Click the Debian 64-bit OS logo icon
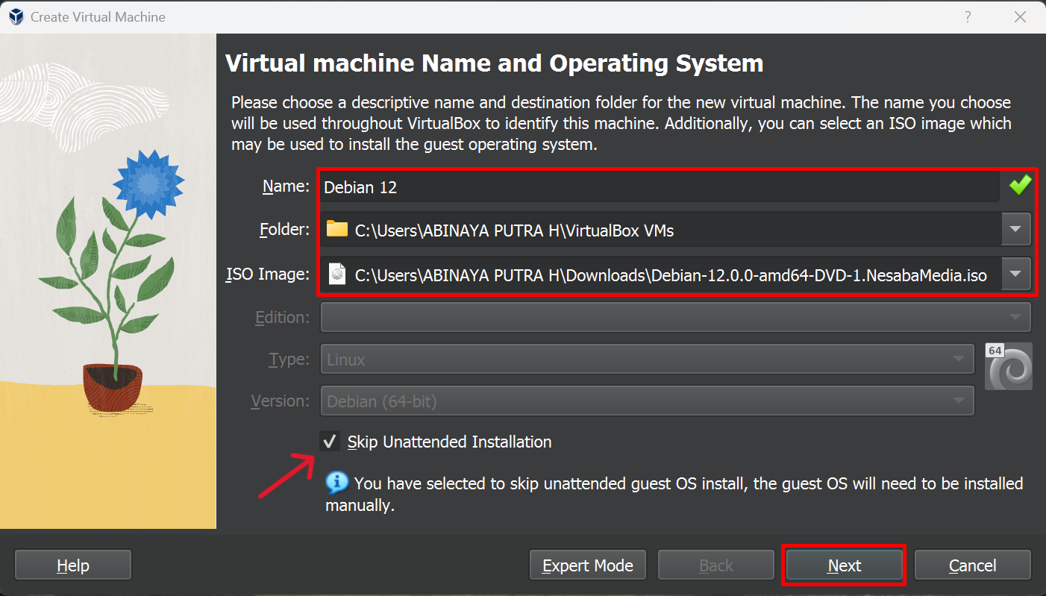This screenshot has height=596, width=1046. (1009, 366)
